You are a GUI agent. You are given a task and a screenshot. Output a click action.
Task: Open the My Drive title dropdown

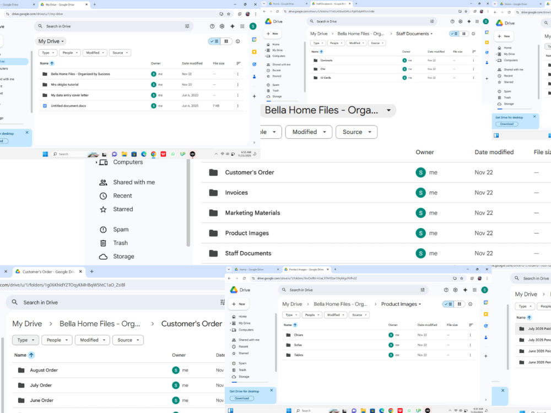(51, 41)
